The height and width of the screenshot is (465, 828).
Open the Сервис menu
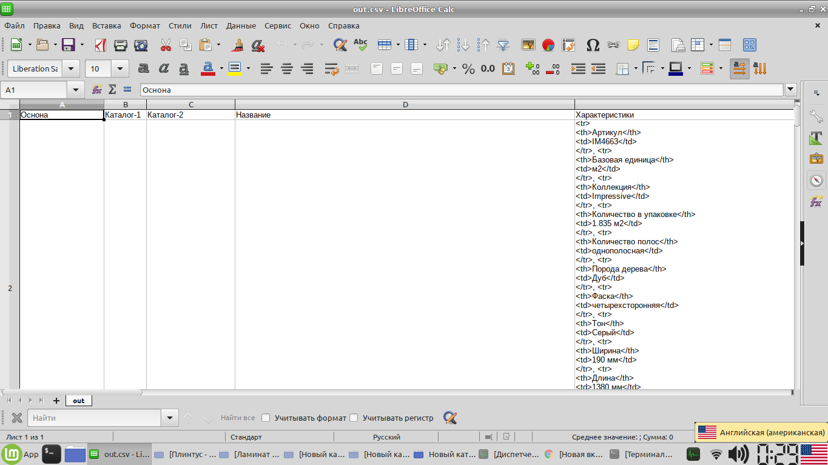click(x=278, y=25)
